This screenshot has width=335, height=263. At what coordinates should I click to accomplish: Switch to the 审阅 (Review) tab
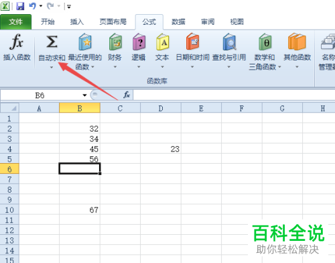208,22
